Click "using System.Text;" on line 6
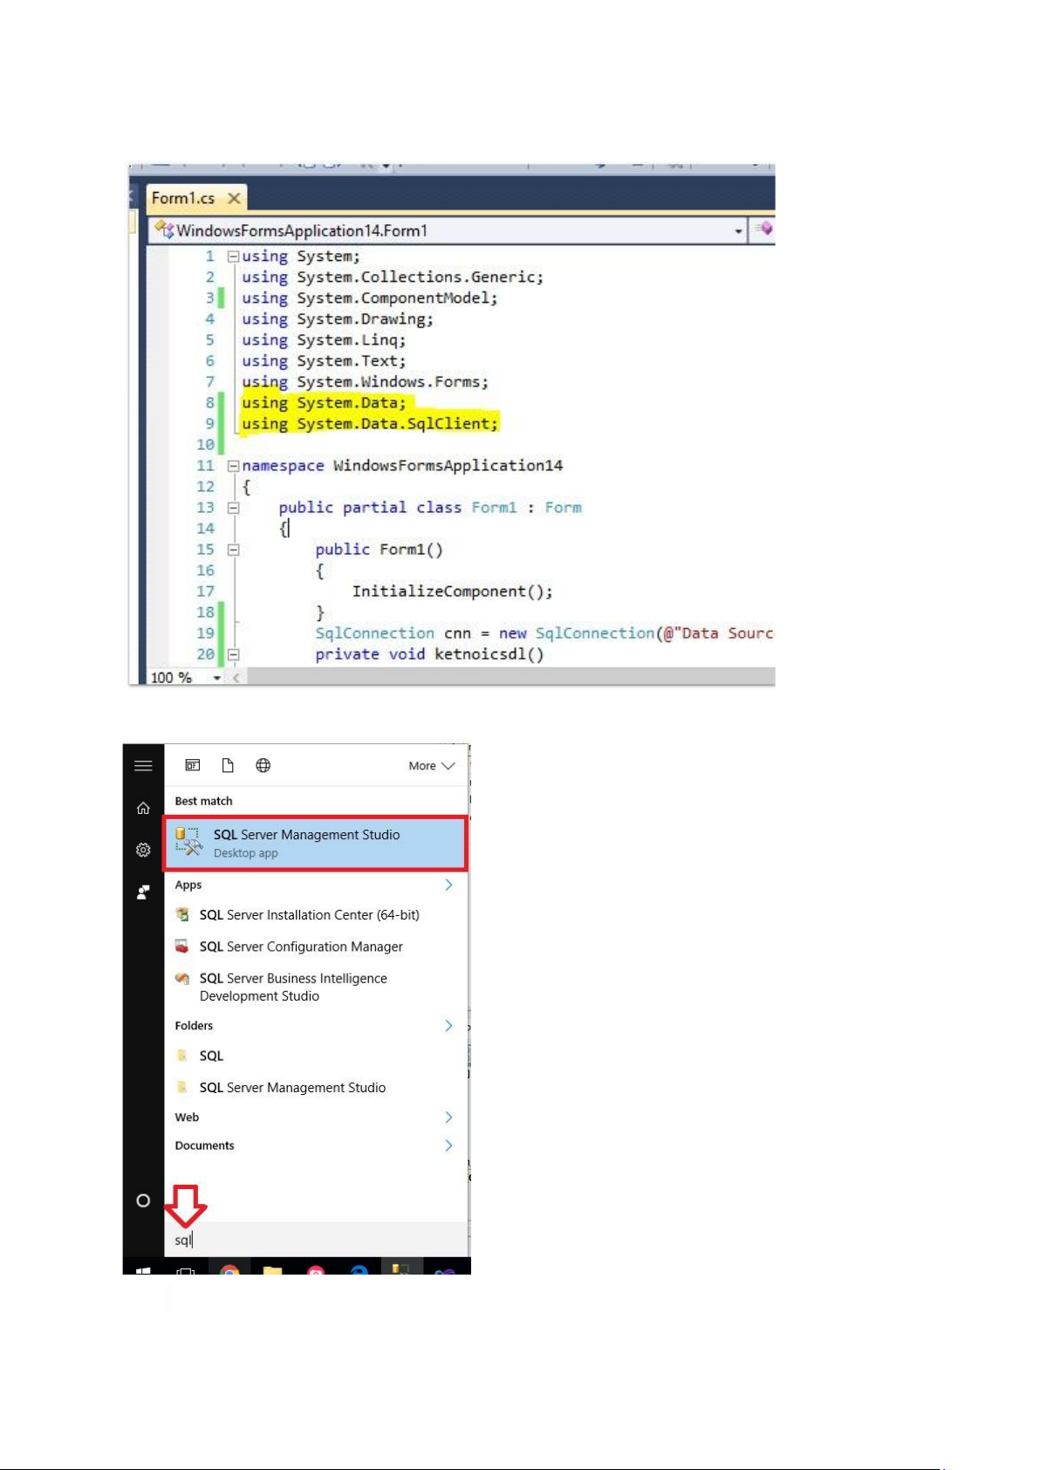Viewport: 1040px width, 1470px height. [x=324, y=361]
